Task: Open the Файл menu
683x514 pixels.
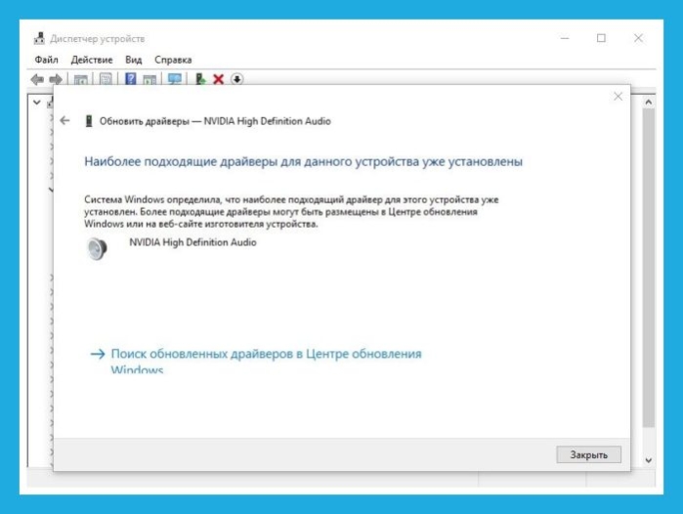Action: pyautogui.click(x=46, y=60)
